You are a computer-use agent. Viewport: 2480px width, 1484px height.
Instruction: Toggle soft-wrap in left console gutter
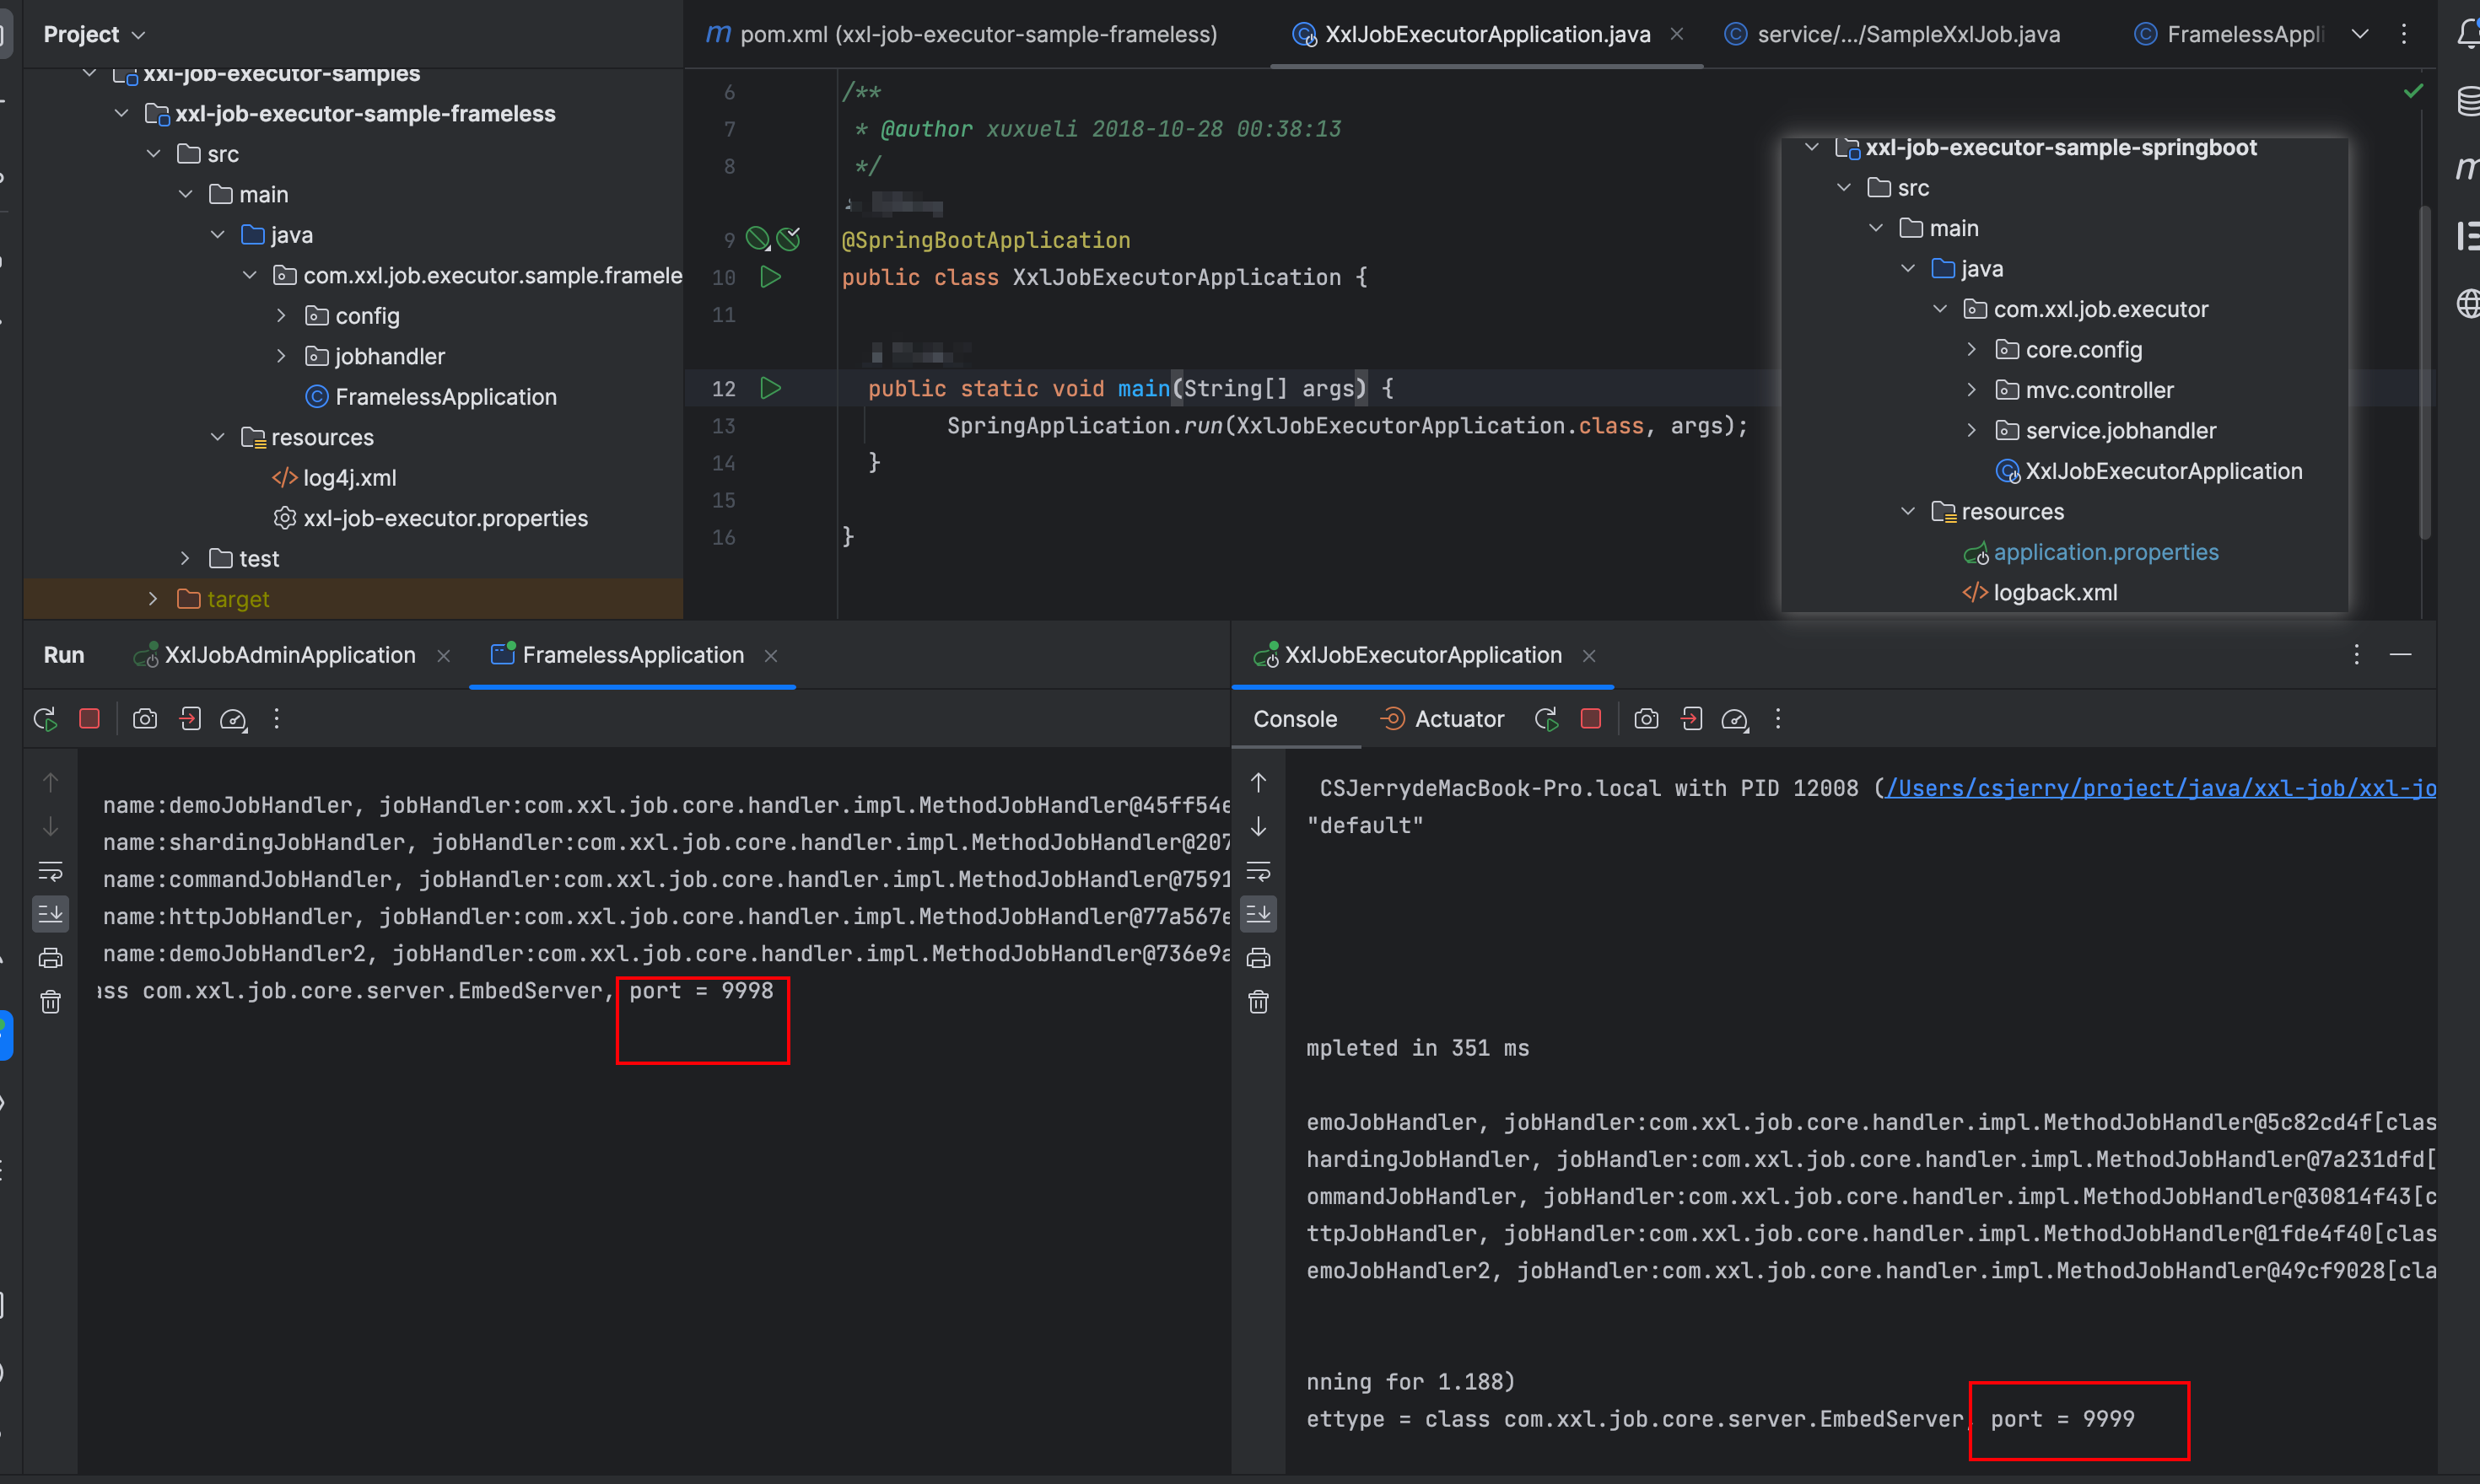(x=50, y=871)
